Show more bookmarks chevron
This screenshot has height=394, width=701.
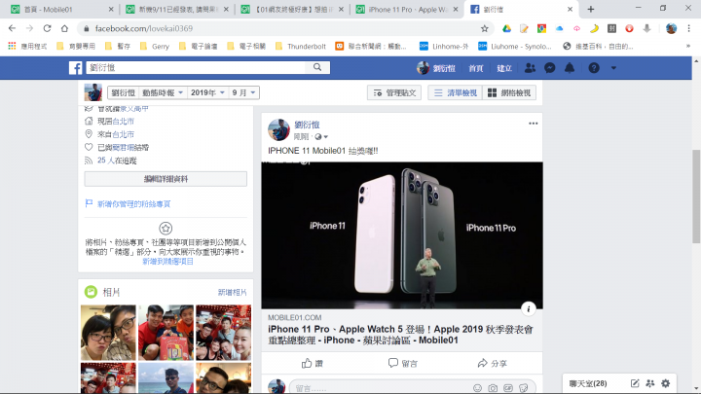click(x=688, y=46)
